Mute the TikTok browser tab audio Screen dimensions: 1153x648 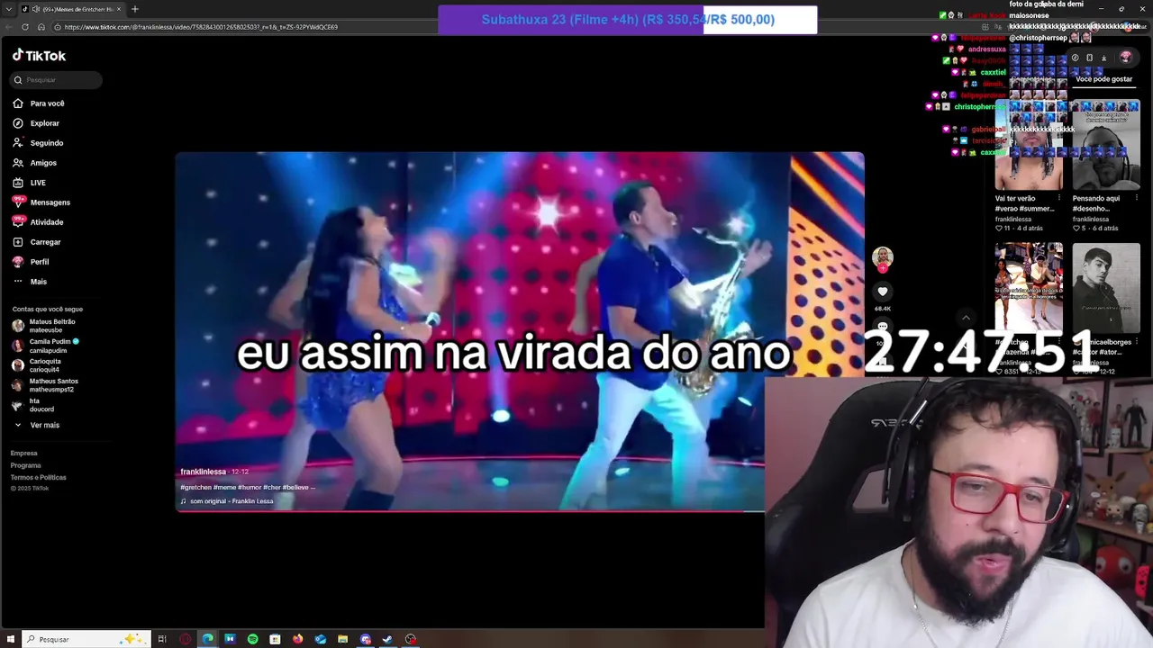pyautogui.click(x=35, y=9)
